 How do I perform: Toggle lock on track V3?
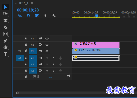(x=26, y=38)
